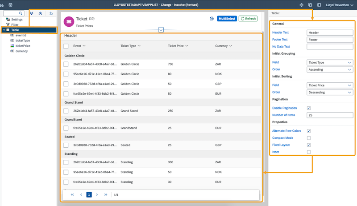Click the search magnifier icon in tree panel
This screenshot has height=206, width=357.
click(21, 13)
